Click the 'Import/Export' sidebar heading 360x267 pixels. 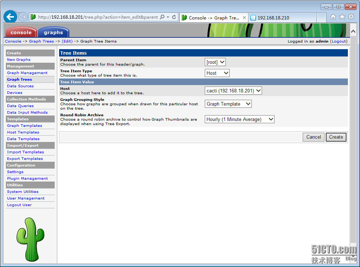30,146
